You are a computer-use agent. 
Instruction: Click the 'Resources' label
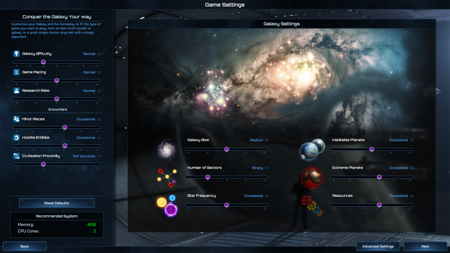point(343,195)
